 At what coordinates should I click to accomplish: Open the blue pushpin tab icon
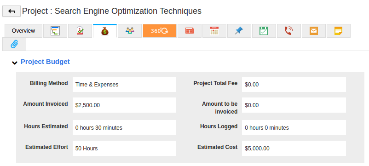(239, 31)
